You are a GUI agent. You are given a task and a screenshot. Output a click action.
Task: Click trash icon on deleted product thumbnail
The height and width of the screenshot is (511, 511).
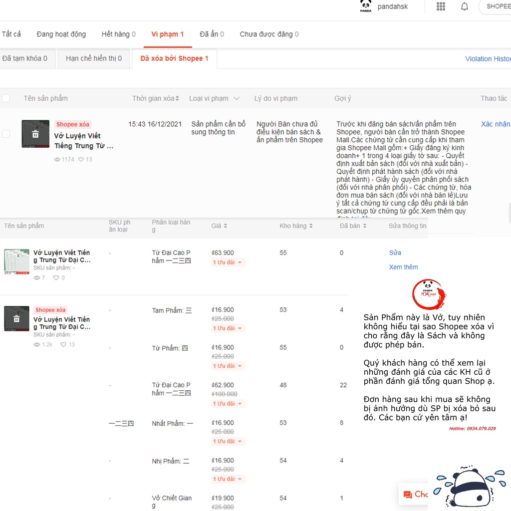[35, 134]
